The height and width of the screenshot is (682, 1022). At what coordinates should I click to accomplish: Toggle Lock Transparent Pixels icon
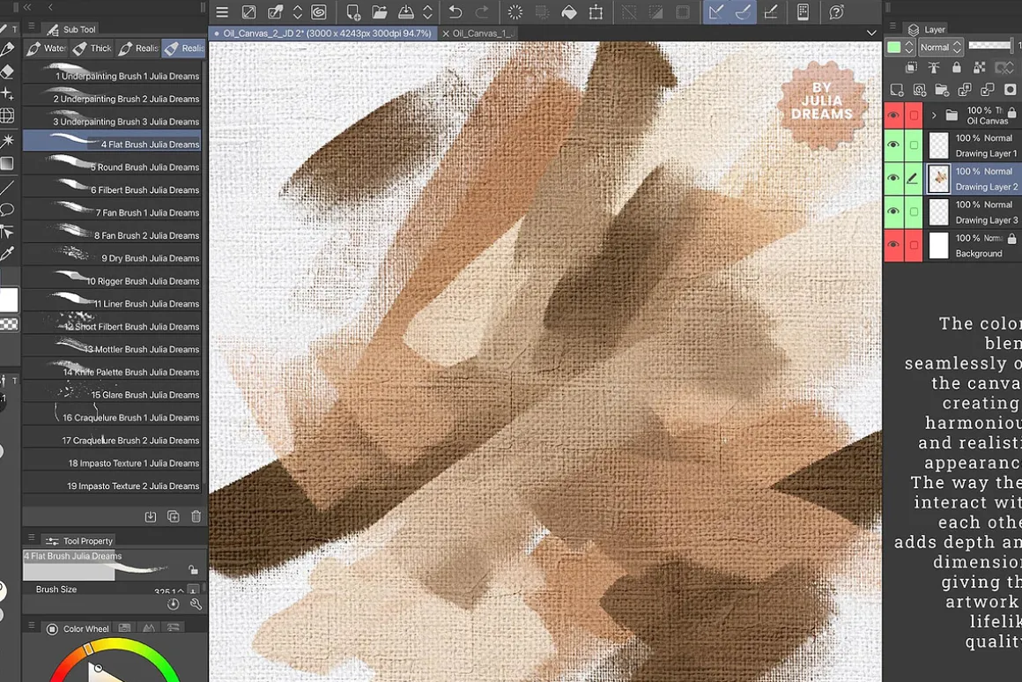pyautogui.click(x=979, y=67)
